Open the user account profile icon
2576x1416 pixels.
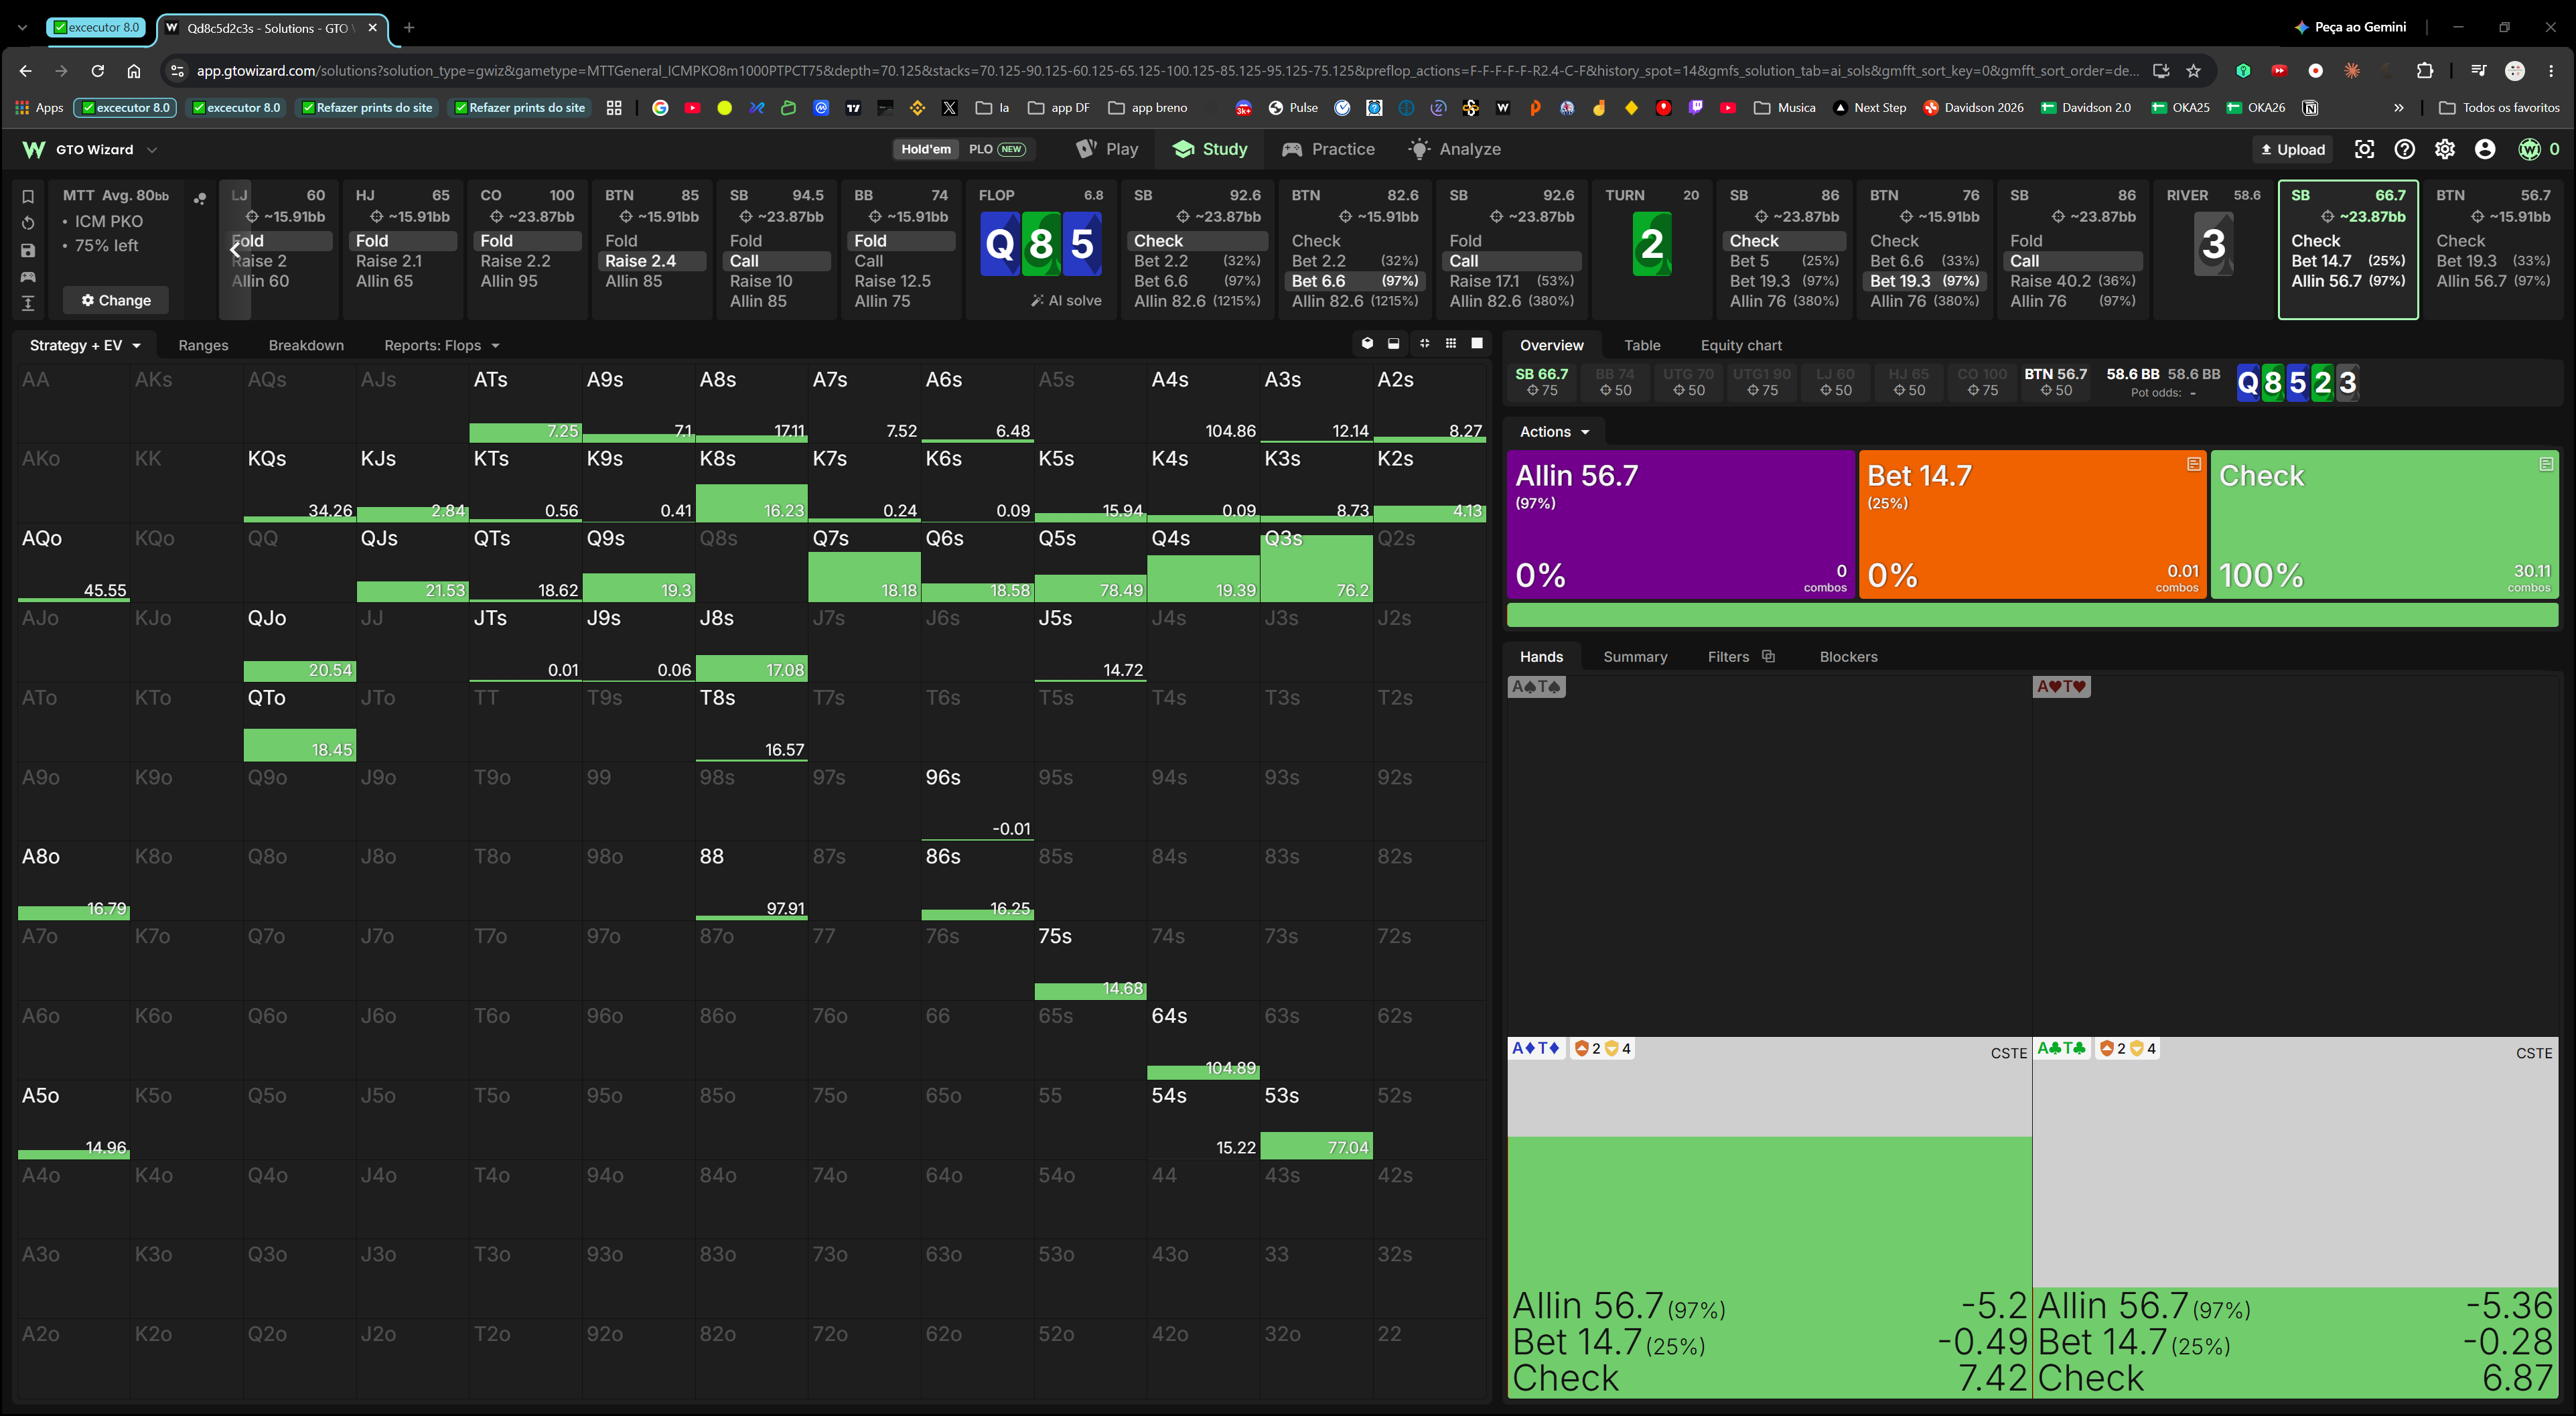click(2485, 149)
